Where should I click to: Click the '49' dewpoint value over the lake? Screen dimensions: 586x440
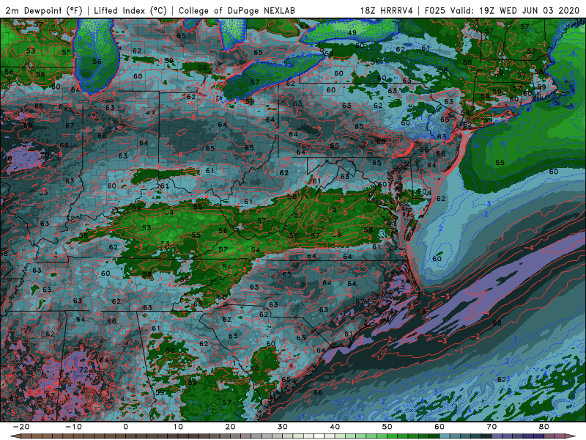point(352,33)
